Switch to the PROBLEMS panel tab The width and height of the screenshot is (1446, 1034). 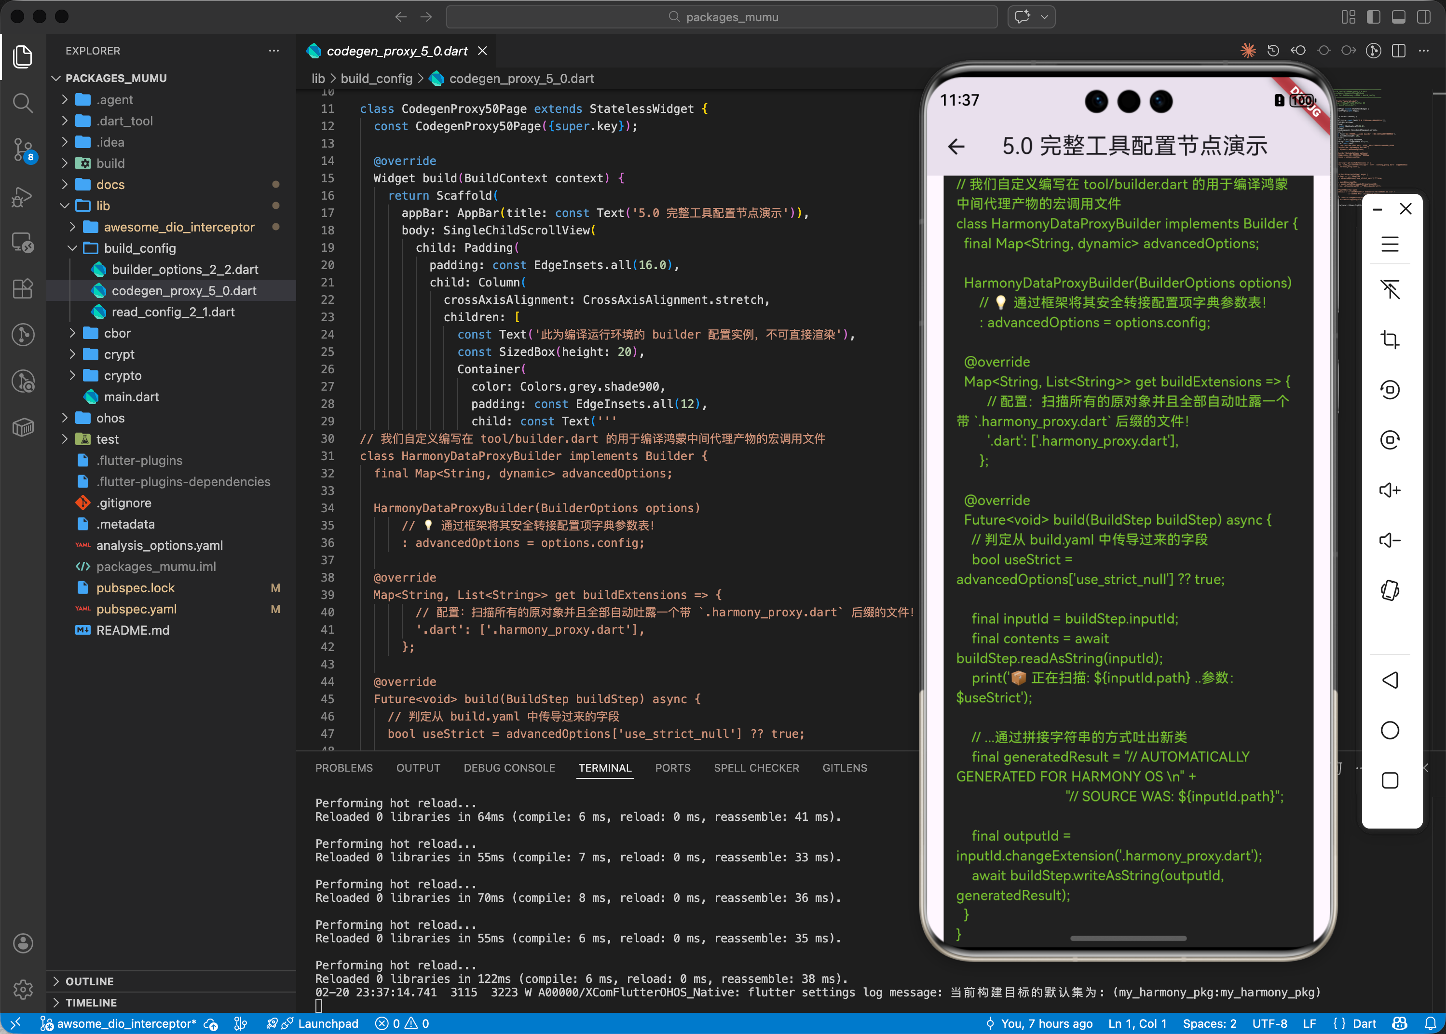coord(344,768)
